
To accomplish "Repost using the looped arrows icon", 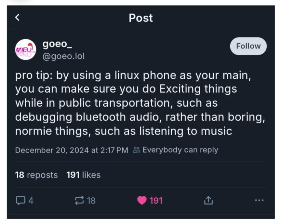I will pos(79,201).
